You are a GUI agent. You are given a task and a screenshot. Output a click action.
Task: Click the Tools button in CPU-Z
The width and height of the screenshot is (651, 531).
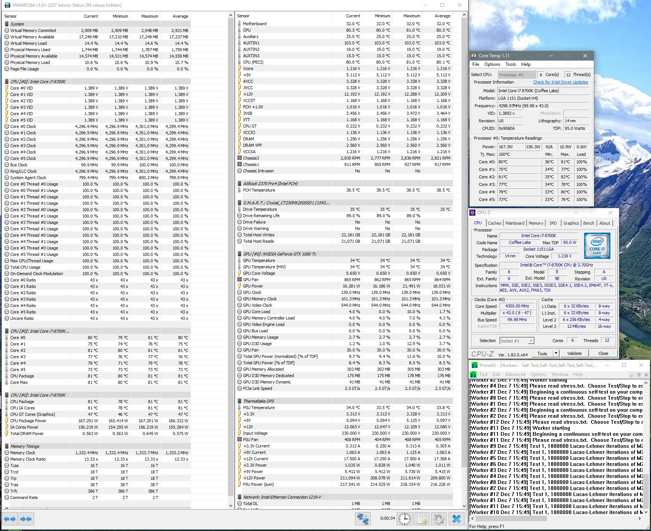(542, 353)
